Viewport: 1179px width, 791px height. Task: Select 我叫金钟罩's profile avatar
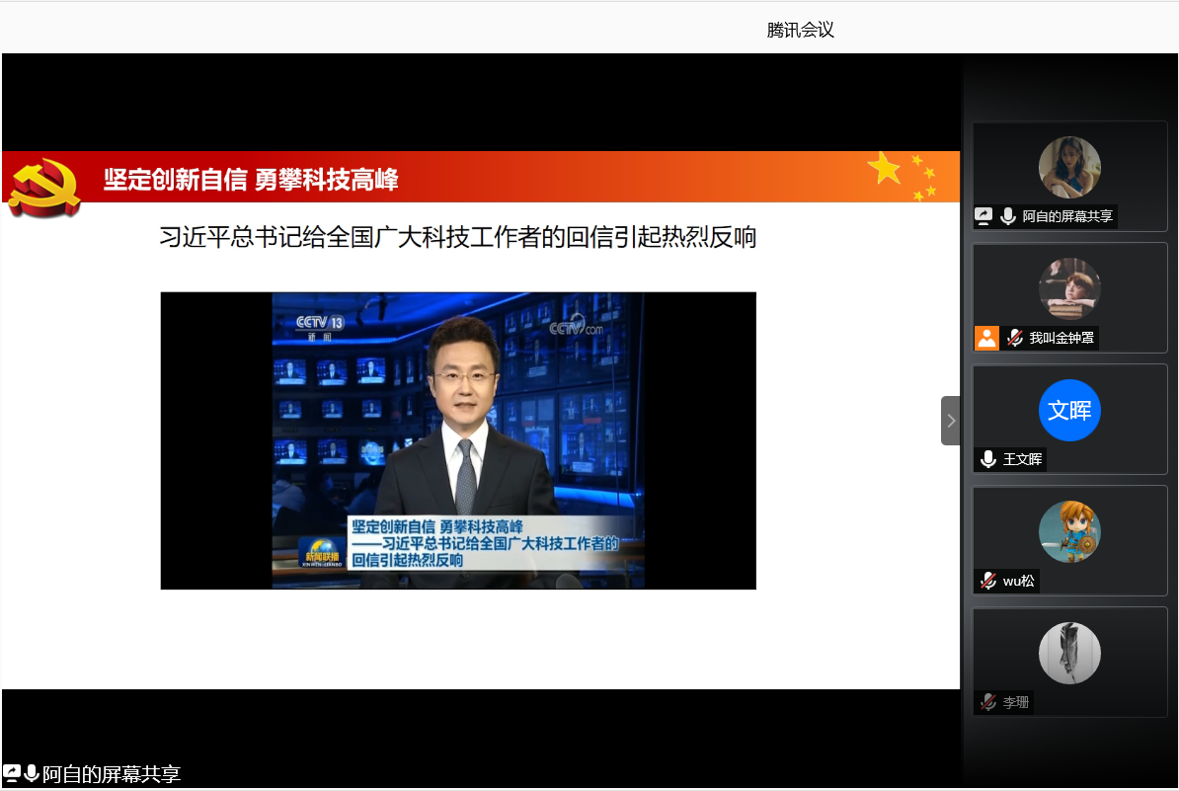1069,288
